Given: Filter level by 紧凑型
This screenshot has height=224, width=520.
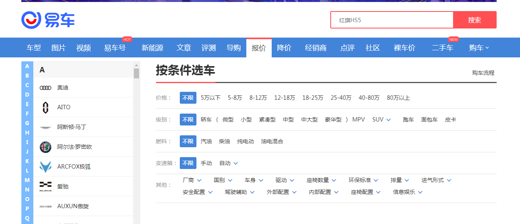Looking at the screenshot, I should [x=267, y=120].
